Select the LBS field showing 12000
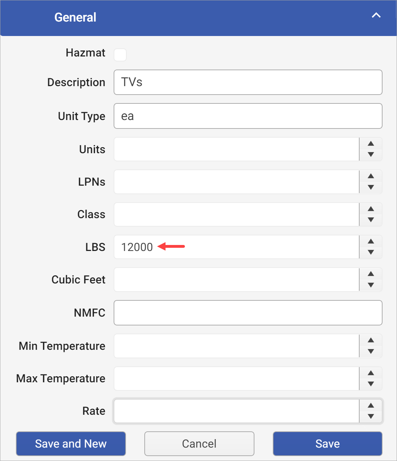The image size is (397, 461). coord(236,247)
